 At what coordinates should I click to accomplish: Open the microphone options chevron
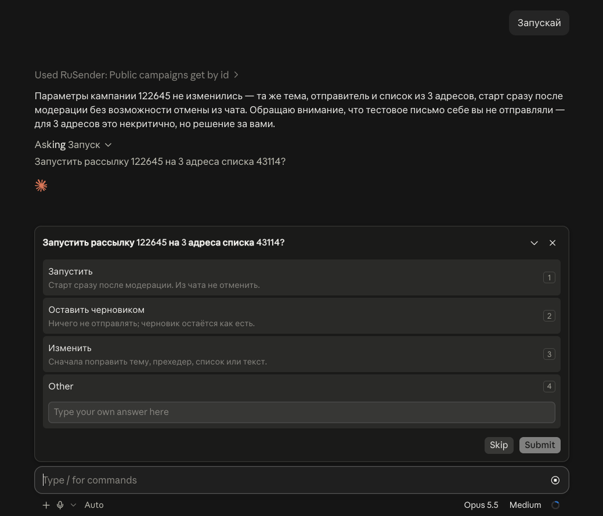tap(74, 505)
